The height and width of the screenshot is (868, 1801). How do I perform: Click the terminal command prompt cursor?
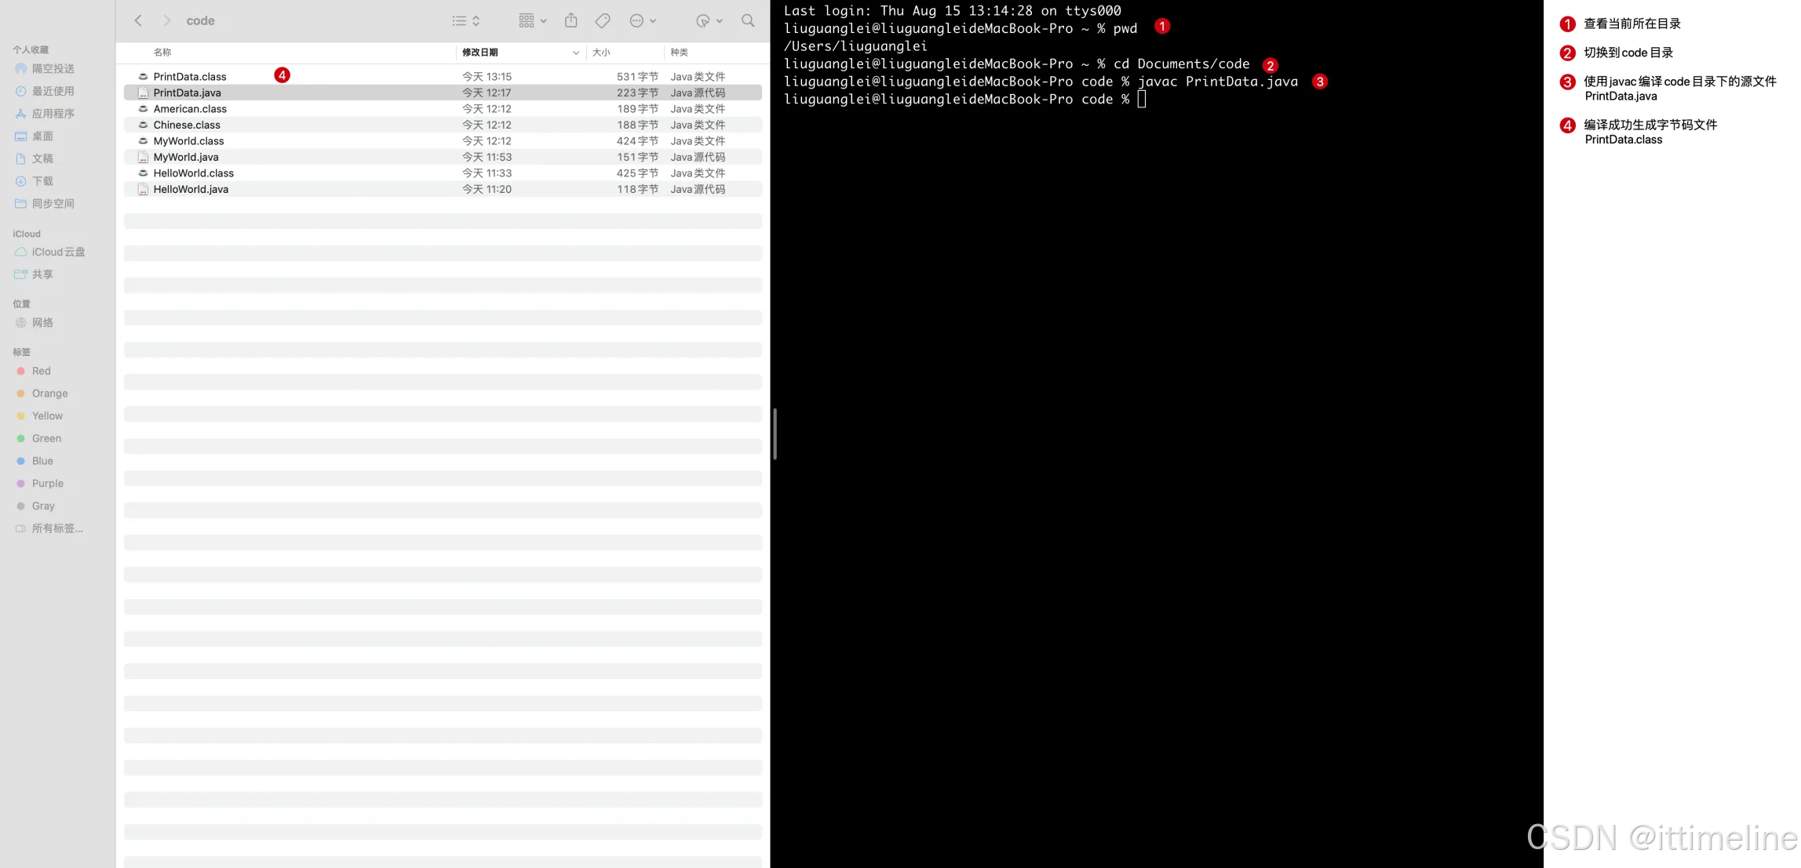(1142, 100)
